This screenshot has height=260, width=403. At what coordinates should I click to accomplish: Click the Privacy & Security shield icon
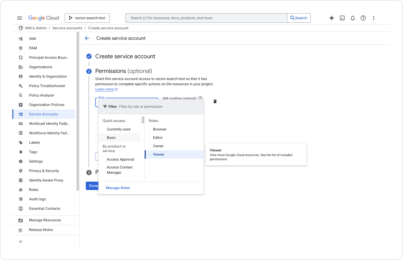21,171
